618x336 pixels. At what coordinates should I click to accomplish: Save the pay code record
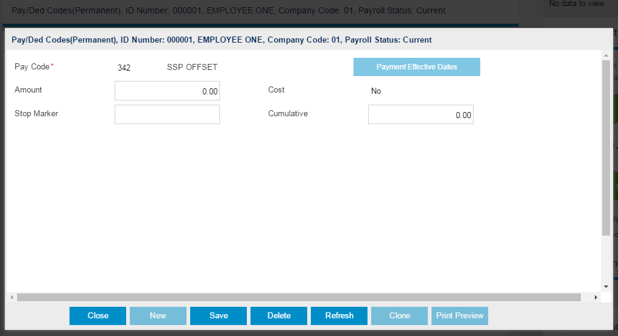point(218,316)
